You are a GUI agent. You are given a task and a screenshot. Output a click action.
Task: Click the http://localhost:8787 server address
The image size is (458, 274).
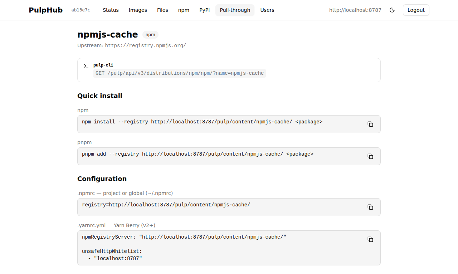[x=355, y=10]
